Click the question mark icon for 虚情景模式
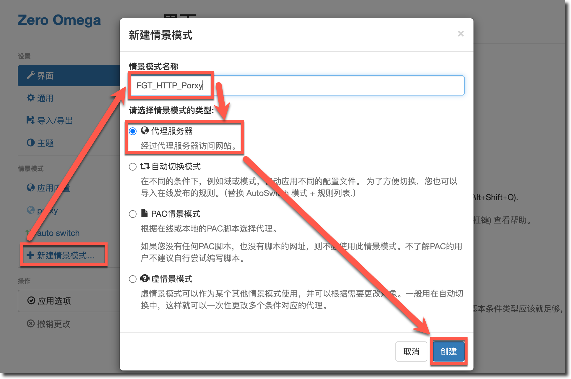 145,278
